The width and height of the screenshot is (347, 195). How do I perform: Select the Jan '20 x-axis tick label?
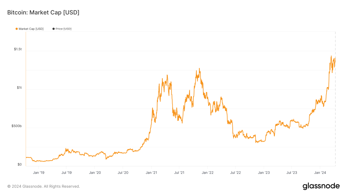click(x=95, y=173)
